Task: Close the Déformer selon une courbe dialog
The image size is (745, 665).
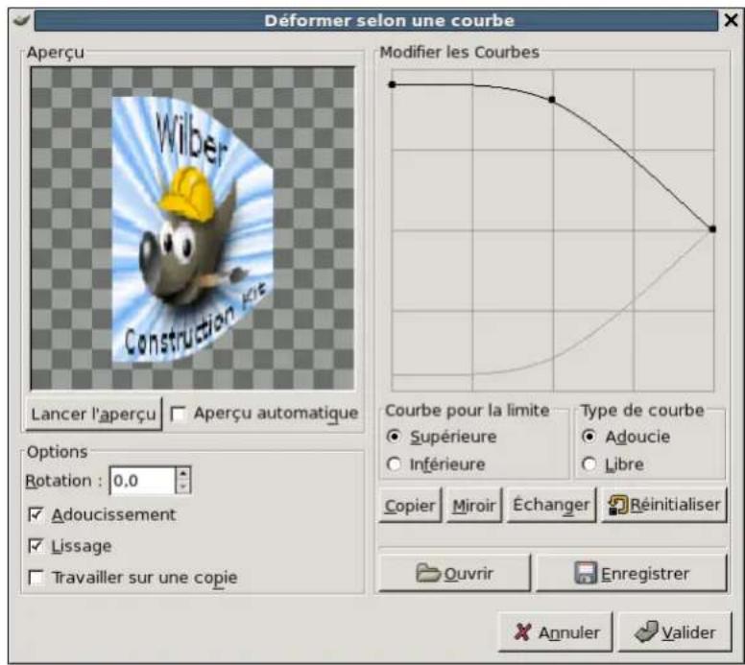Action: point(731,20)
